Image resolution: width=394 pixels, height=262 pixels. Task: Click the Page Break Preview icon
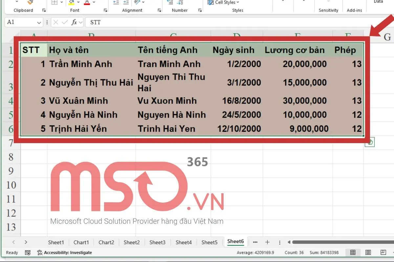pos(383,253)
